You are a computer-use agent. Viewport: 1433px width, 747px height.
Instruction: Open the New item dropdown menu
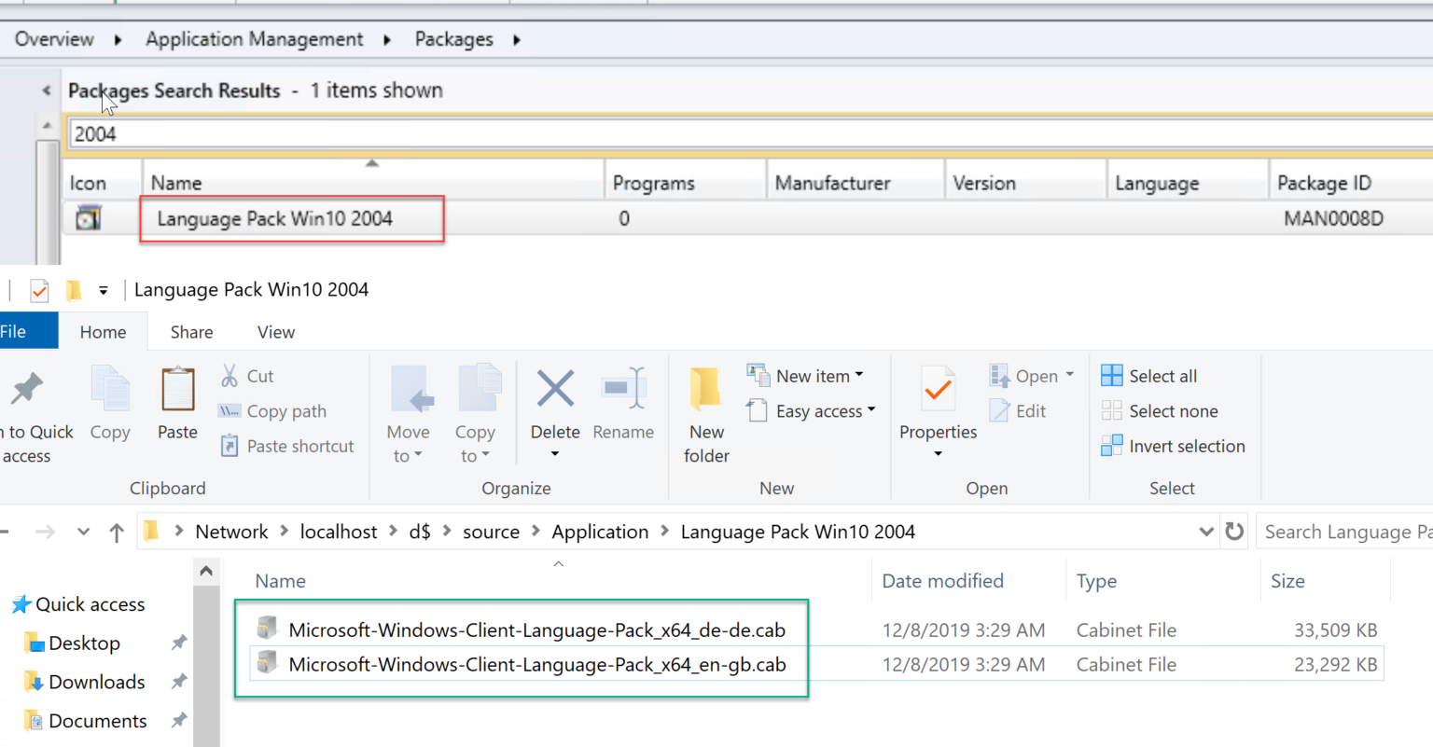[x=806, y=375]
